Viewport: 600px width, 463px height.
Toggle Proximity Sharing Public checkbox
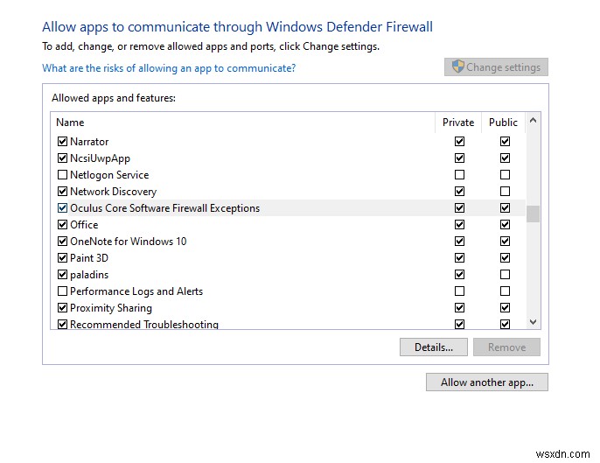point(506,308)
